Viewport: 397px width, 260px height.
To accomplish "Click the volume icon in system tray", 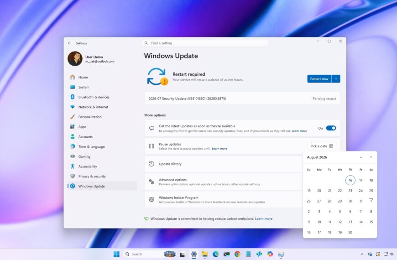I will tap(392, 254).
